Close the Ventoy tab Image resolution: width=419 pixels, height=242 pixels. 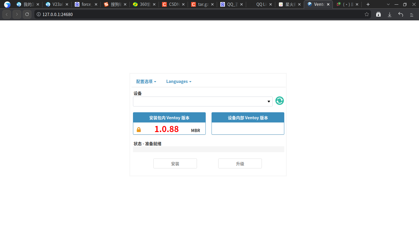click(x=328, y=4)
